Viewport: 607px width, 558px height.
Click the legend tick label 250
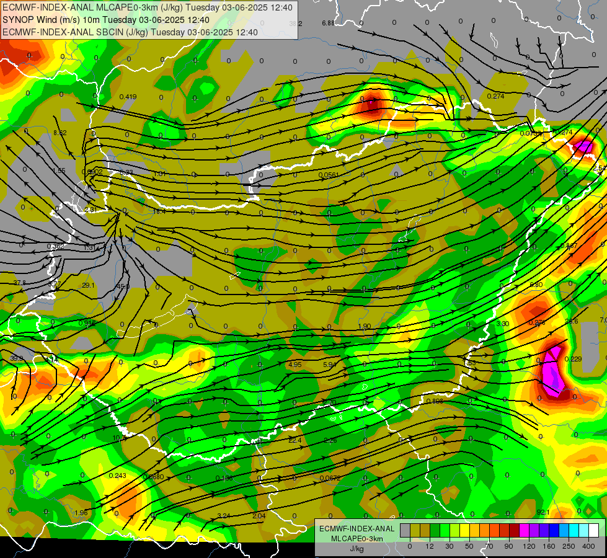tap(569, 546)
